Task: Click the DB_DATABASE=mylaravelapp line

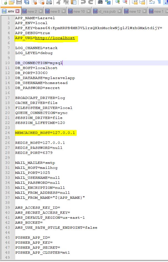Action: [x=45, y=78]
